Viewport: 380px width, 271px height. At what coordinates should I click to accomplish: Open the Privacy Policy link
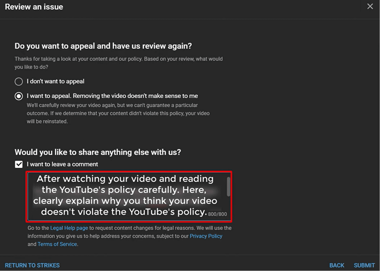click(x=206, y=236)
